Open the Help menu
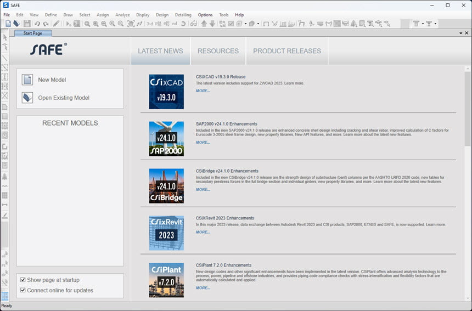 click(x=239, y=15)
